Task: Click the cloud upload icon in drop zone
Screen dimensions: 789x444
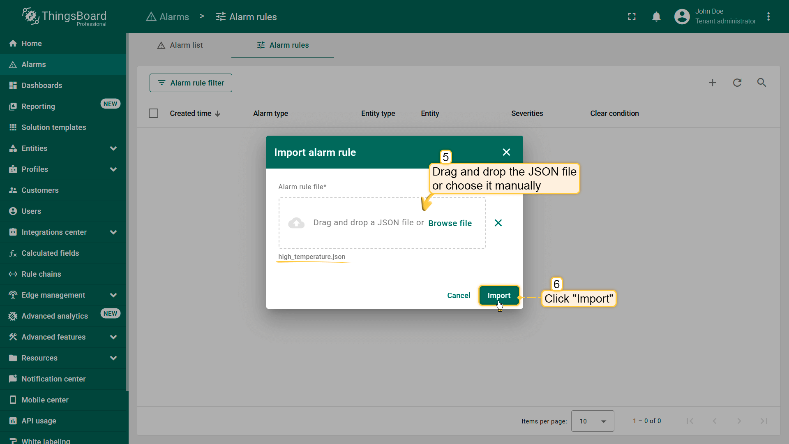Action: point(296,223)
